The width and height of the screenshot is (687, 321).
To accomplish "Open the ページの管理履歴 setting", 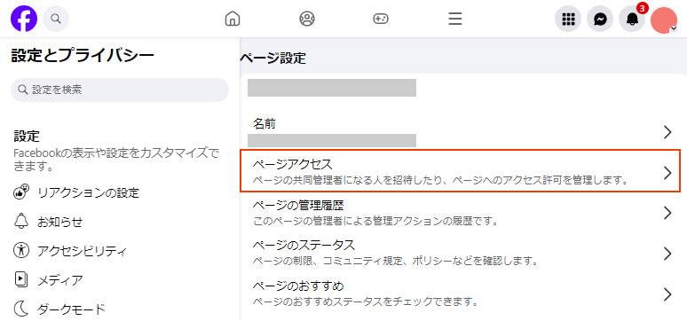I will 460,213.
